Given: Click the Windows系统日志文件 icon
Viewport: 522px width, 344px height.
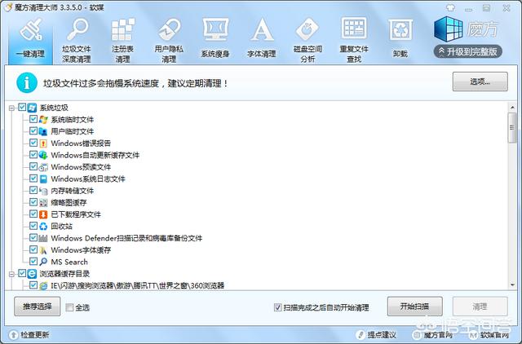Looking at the screenshot, I should tap(43, 179).
